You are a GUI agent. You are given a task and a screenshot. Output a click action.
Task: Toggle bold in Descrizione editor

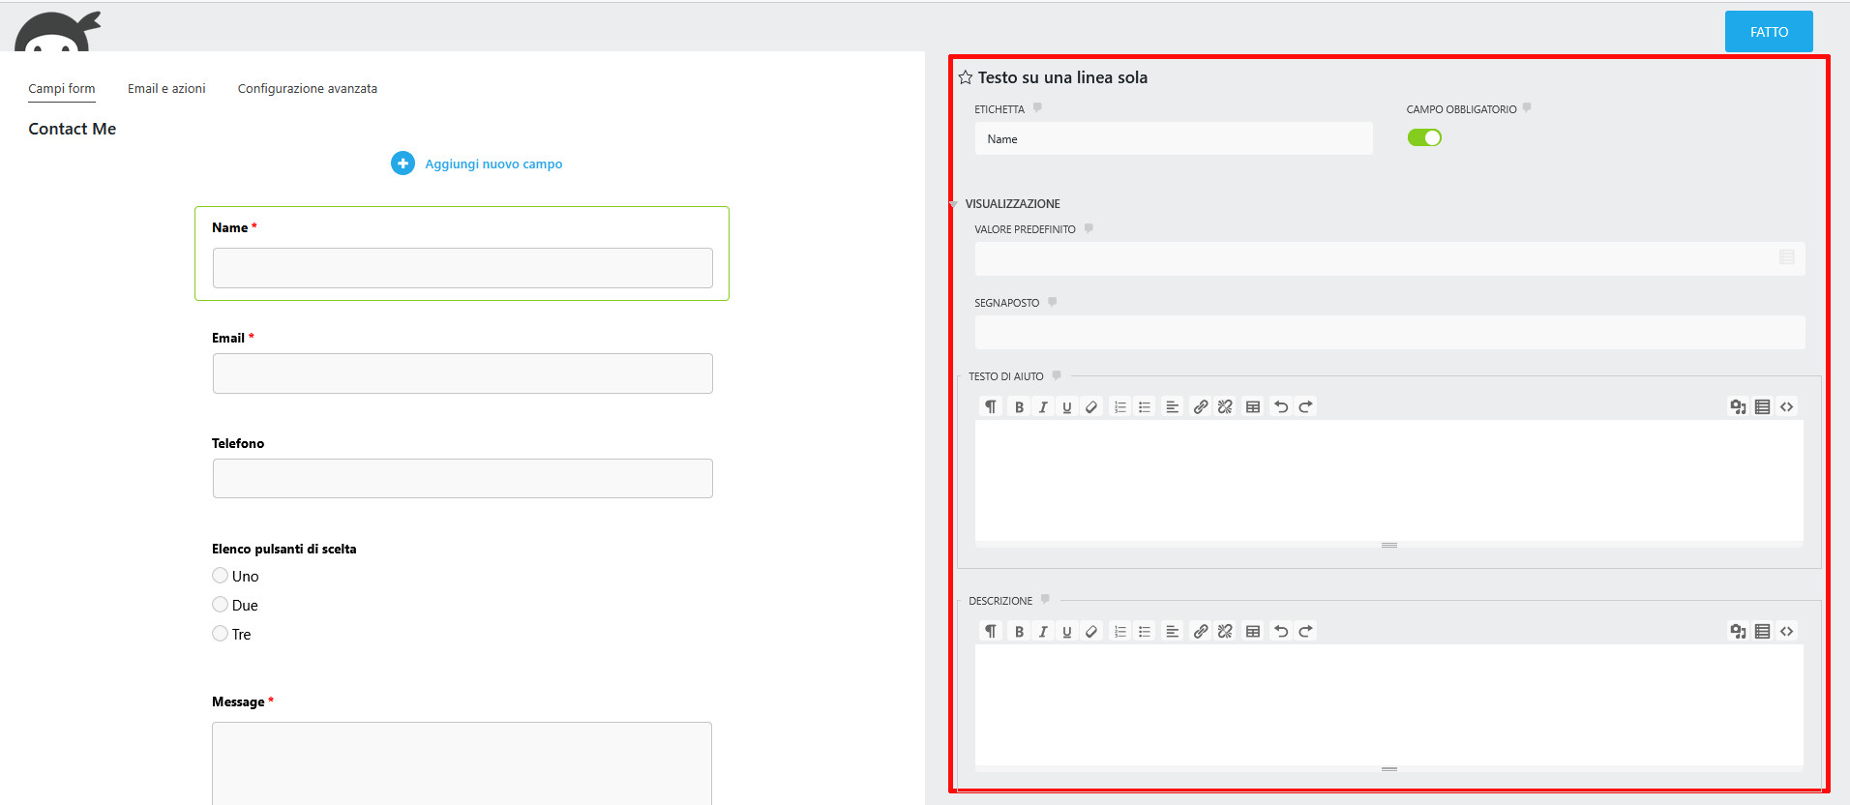click(x=1019, y=632)
